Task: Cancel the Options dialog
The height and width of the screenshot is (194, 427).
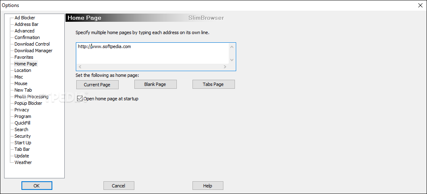Action: pyautogui.click(x=119, y=186)
